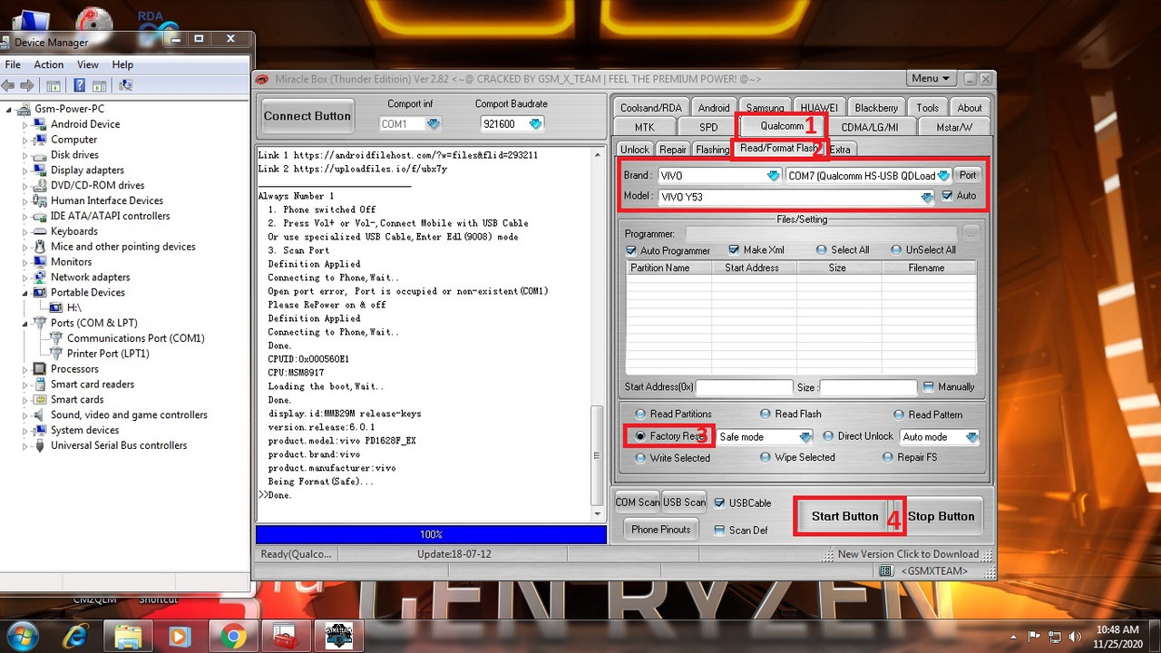Viewport: 1161px width, 653px height.
Task: Open the COM7 Qualcomm port dropdown
Action: pyautogui.click(x=943, y=176)
